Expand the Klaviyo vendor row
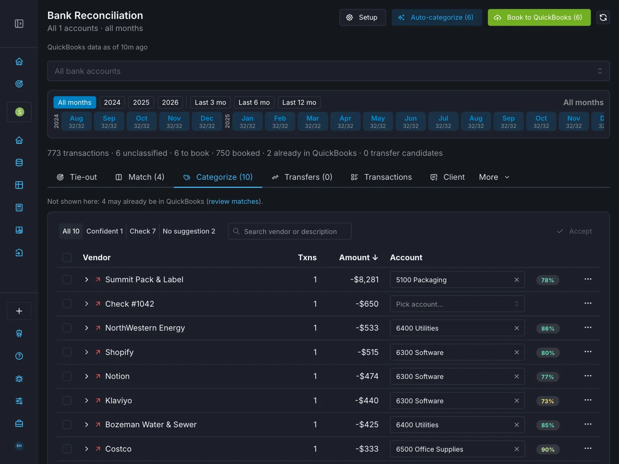Screen dimensions: 619x464 pos(87,401)
